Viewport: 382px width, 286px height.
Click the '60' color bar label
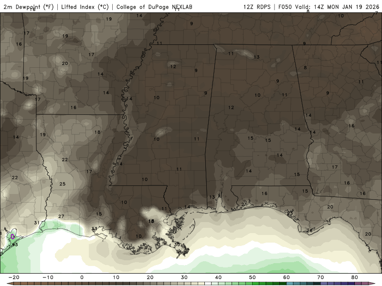click(286, 277)
